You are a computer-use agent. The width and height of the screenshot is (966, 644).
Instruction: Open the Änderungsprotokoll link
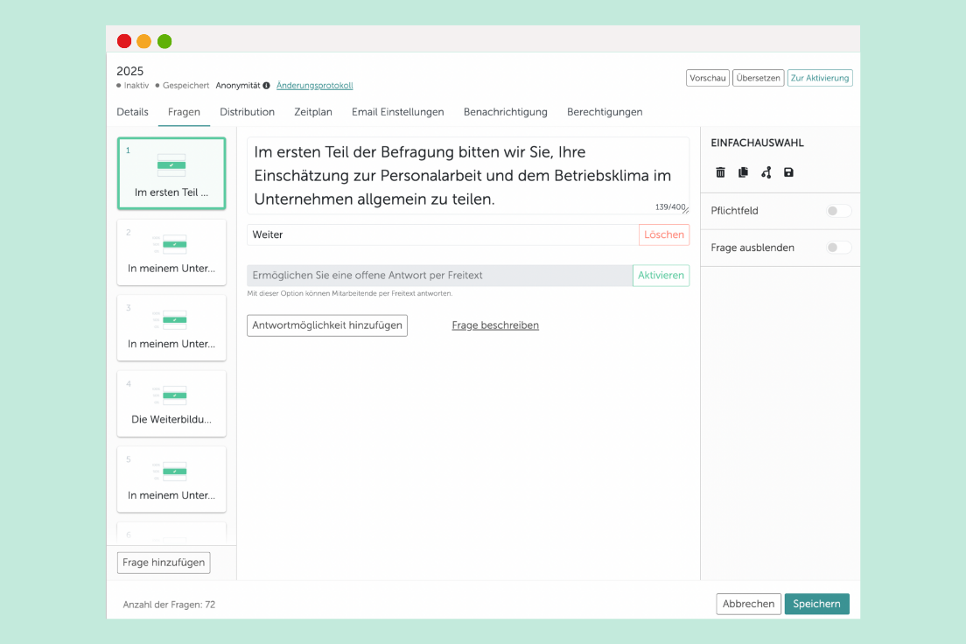[314, 86]
